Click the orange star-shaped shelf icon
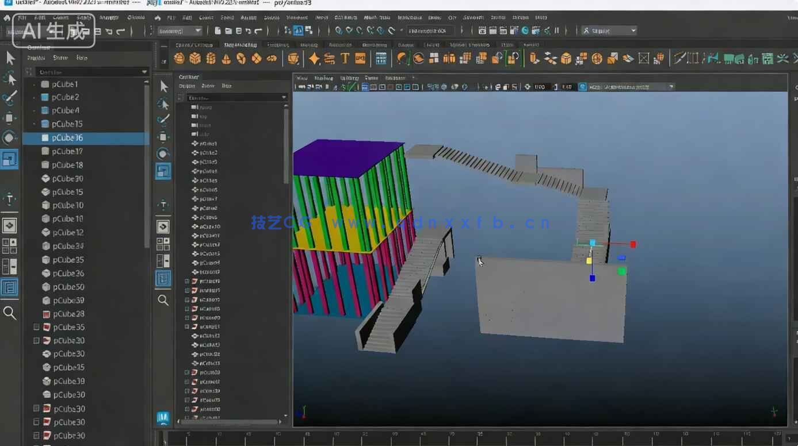 point(314,58)
